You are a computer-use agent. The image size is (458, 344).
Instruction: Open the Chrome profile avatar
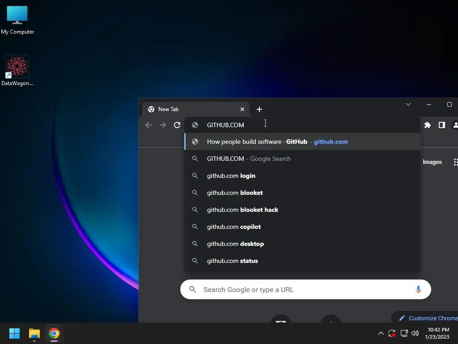tap(455, 125)
